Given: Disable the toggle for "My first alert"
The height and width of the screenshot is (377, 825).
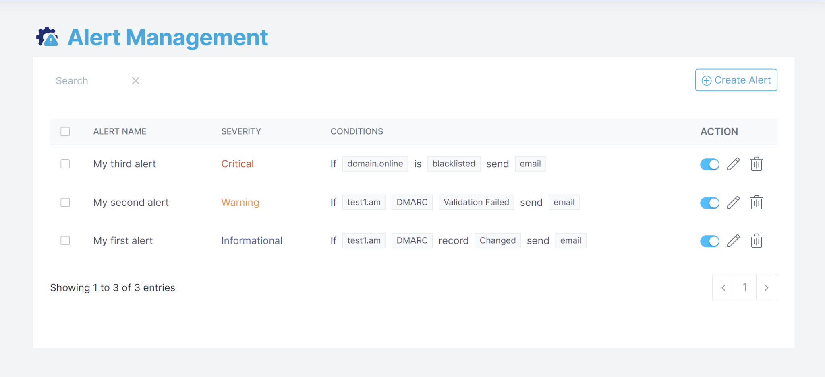Looking at the screenshot, I should pyautogui.click(x=710, y=241).
